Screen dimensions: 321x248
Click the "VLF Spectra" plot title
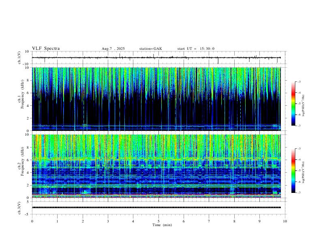46,49
